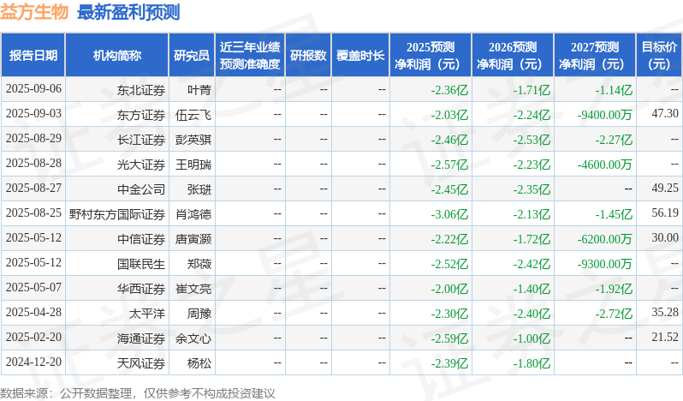Click researcher 郑薇
683x401 pixels.
199,264
